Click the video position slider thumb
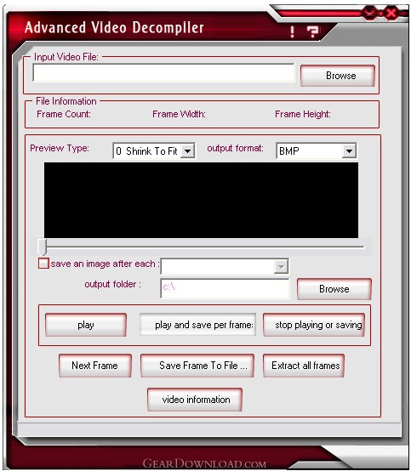The width and height of the screenshot is (411, 471). [43, 247]
